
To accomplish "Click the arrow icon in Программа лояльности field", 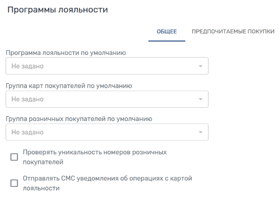I will click(200, 66).
